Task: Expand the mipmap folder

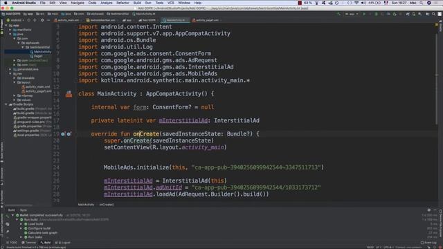Action: [x=15, y=95]
